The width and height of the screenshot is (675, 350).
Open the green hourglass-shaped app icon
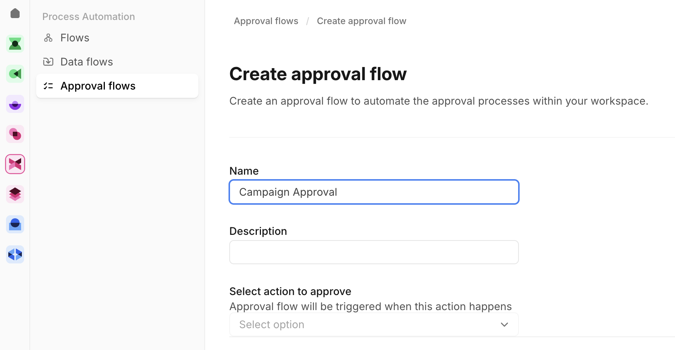(15, 44)
